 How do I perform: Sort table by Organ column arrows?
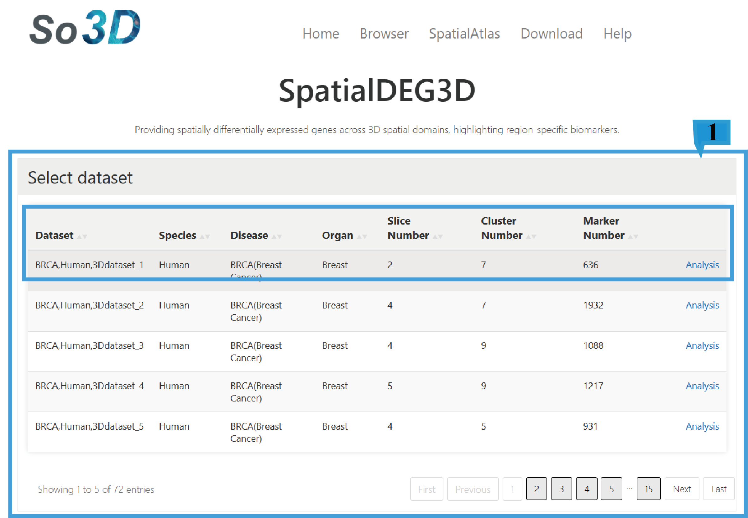coord(362,236)
